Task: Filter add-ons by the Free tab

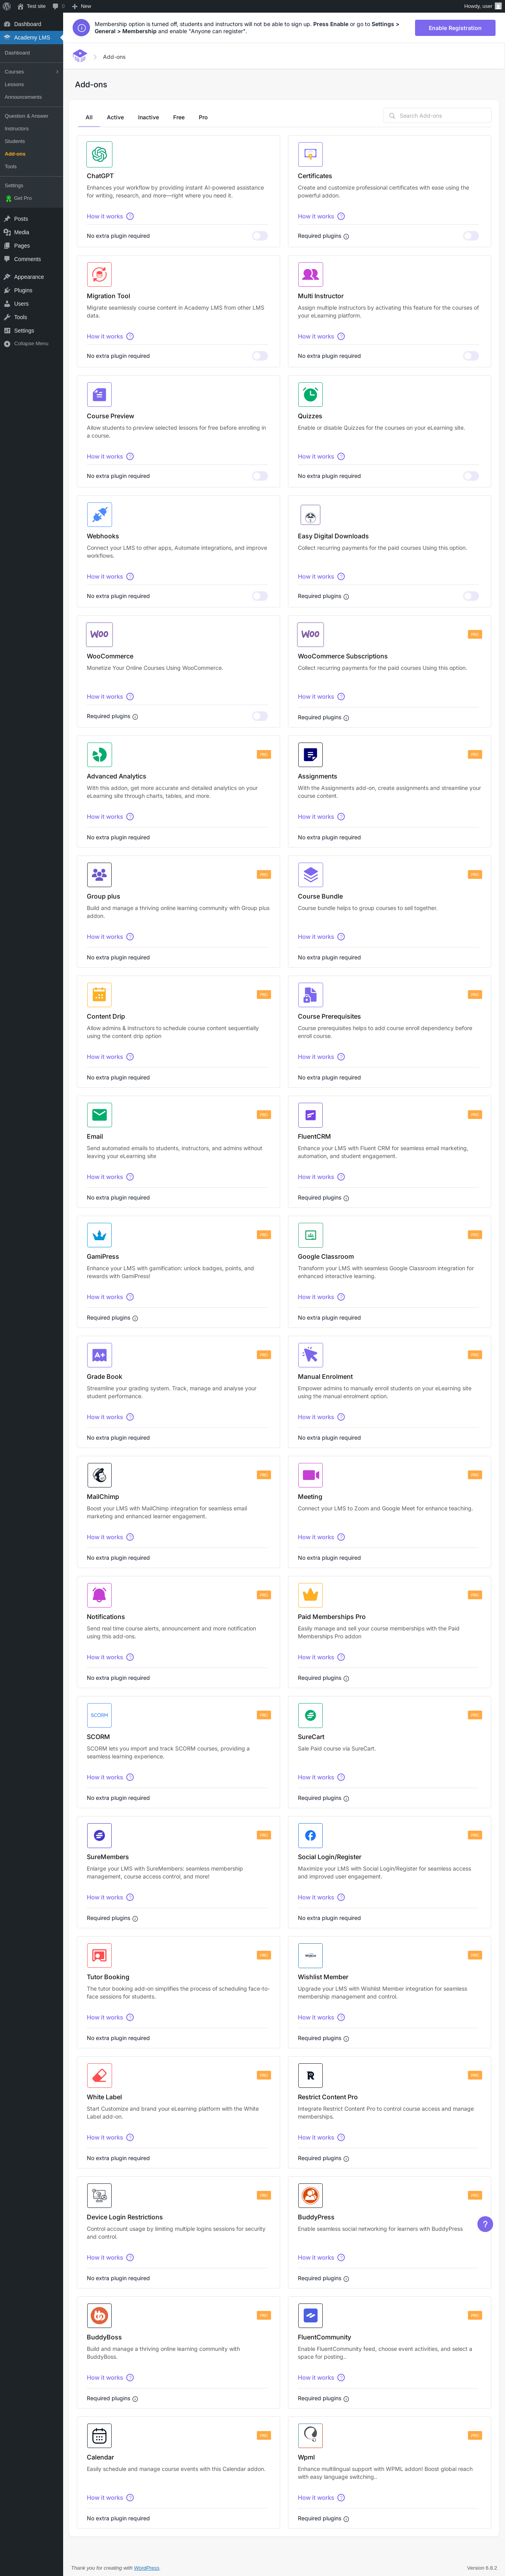Action: (x=179, y=117)
